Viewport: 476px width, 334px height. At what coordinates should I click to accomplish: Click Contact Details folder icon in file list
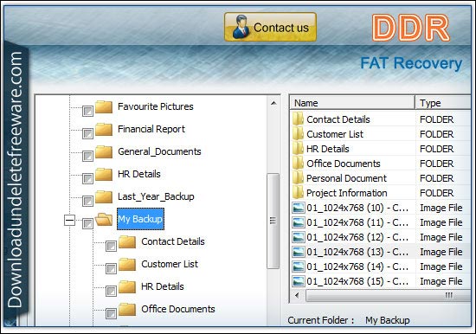pos(298,119)
